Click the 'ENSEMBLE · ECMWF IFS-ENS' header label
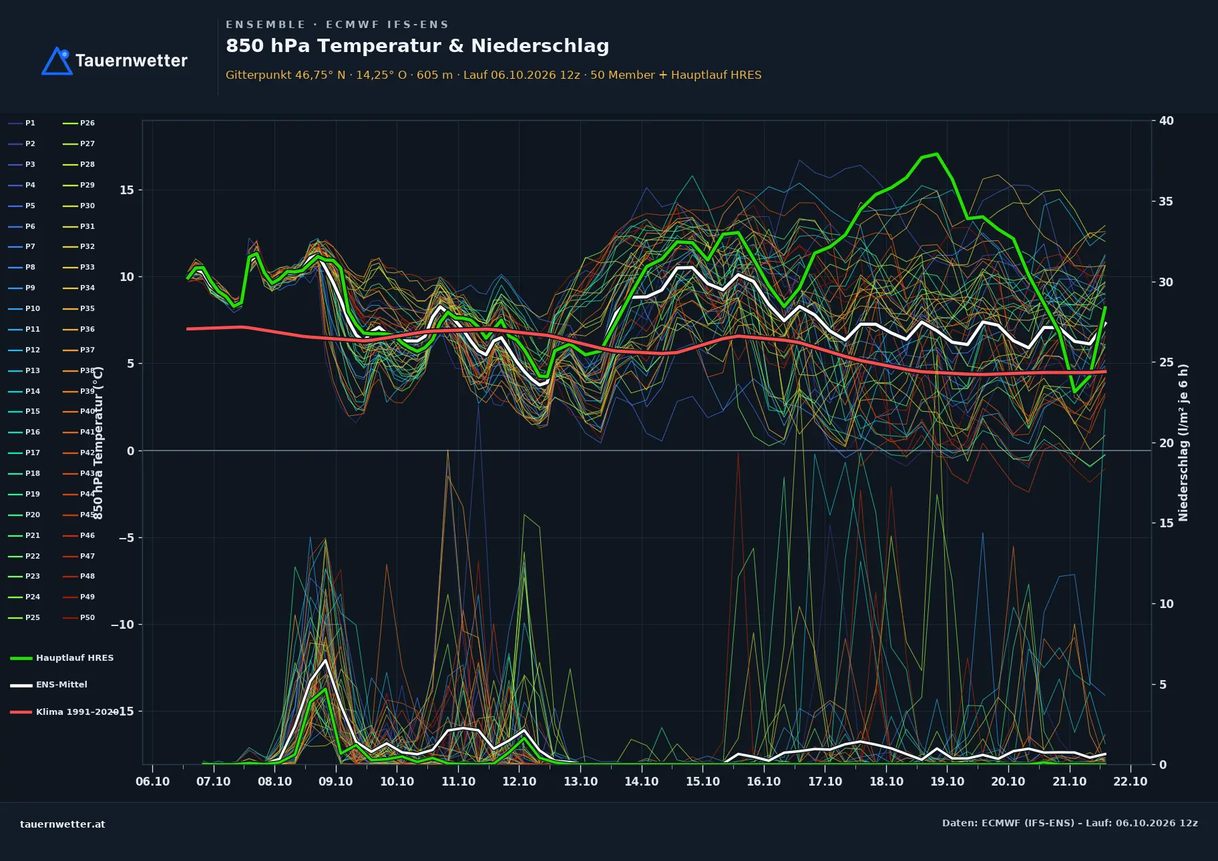 [x=337, y=25]
